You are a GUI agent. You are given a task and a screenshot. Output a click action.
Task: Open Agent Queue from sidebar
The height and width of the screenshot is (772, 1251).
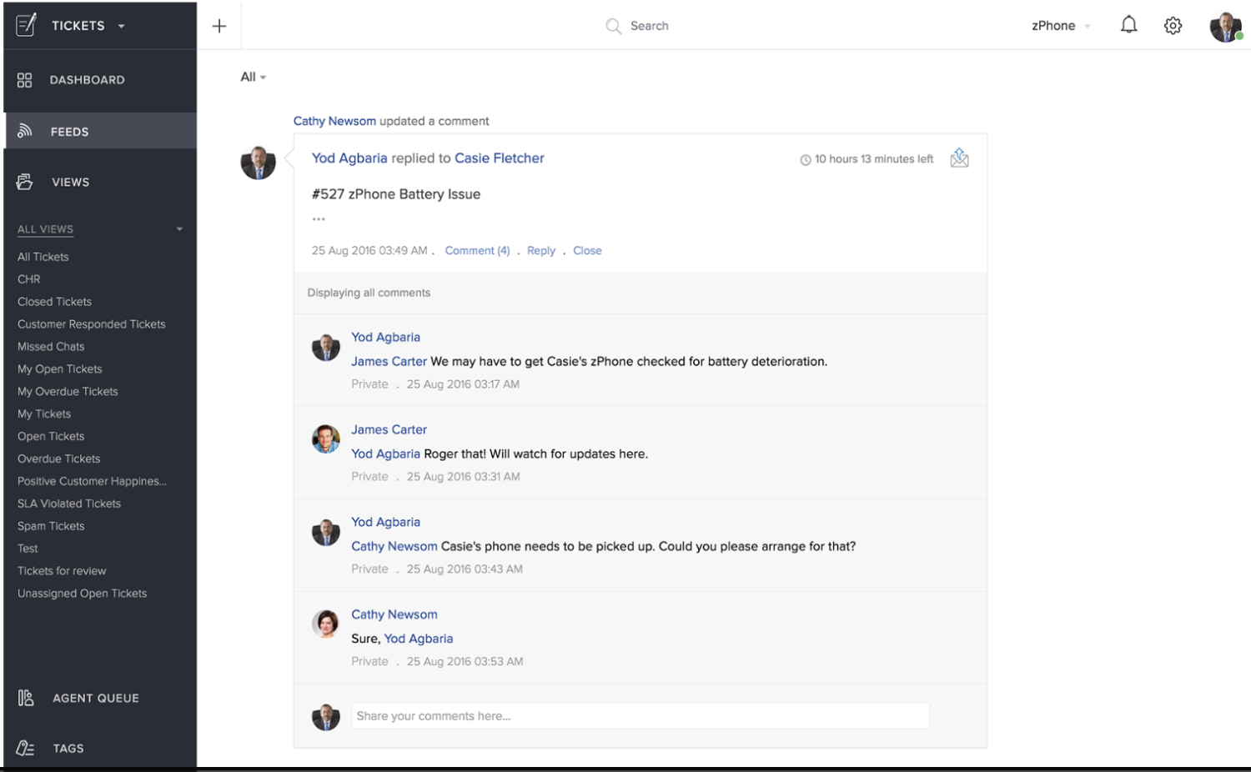(95, 698)
